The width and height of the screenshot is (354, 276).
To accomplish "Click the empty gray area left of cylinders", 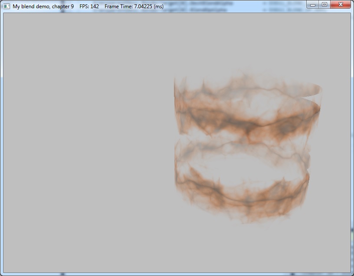I will [x=87, y=143].
